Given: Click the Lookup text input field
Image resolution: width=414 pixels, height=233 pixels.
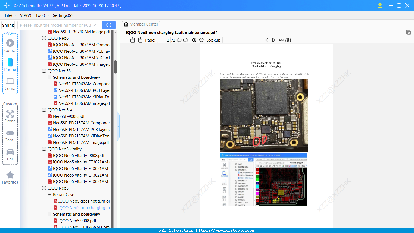Looking at the screenshot, I should point(242,40).
